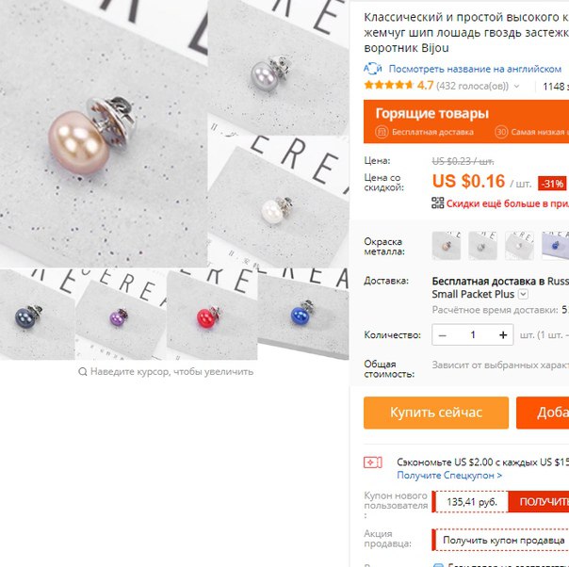Click the Купить сейчас button
Viewport: 569px width, 567px height.
436,413
